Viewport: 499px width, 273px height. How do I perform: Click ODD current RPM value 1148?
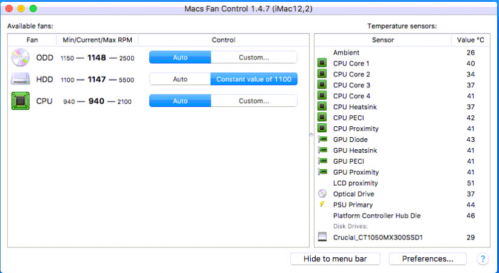click(97, 58)
